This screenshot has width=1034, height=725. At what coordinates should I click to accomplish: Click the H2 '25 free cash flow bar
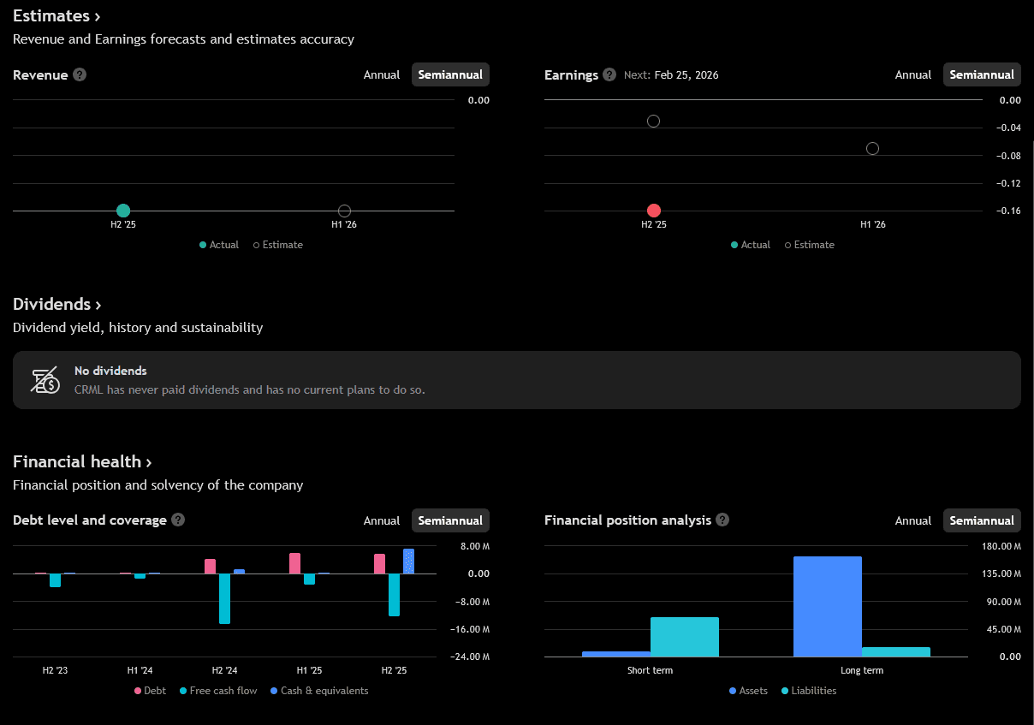[394, 595]
